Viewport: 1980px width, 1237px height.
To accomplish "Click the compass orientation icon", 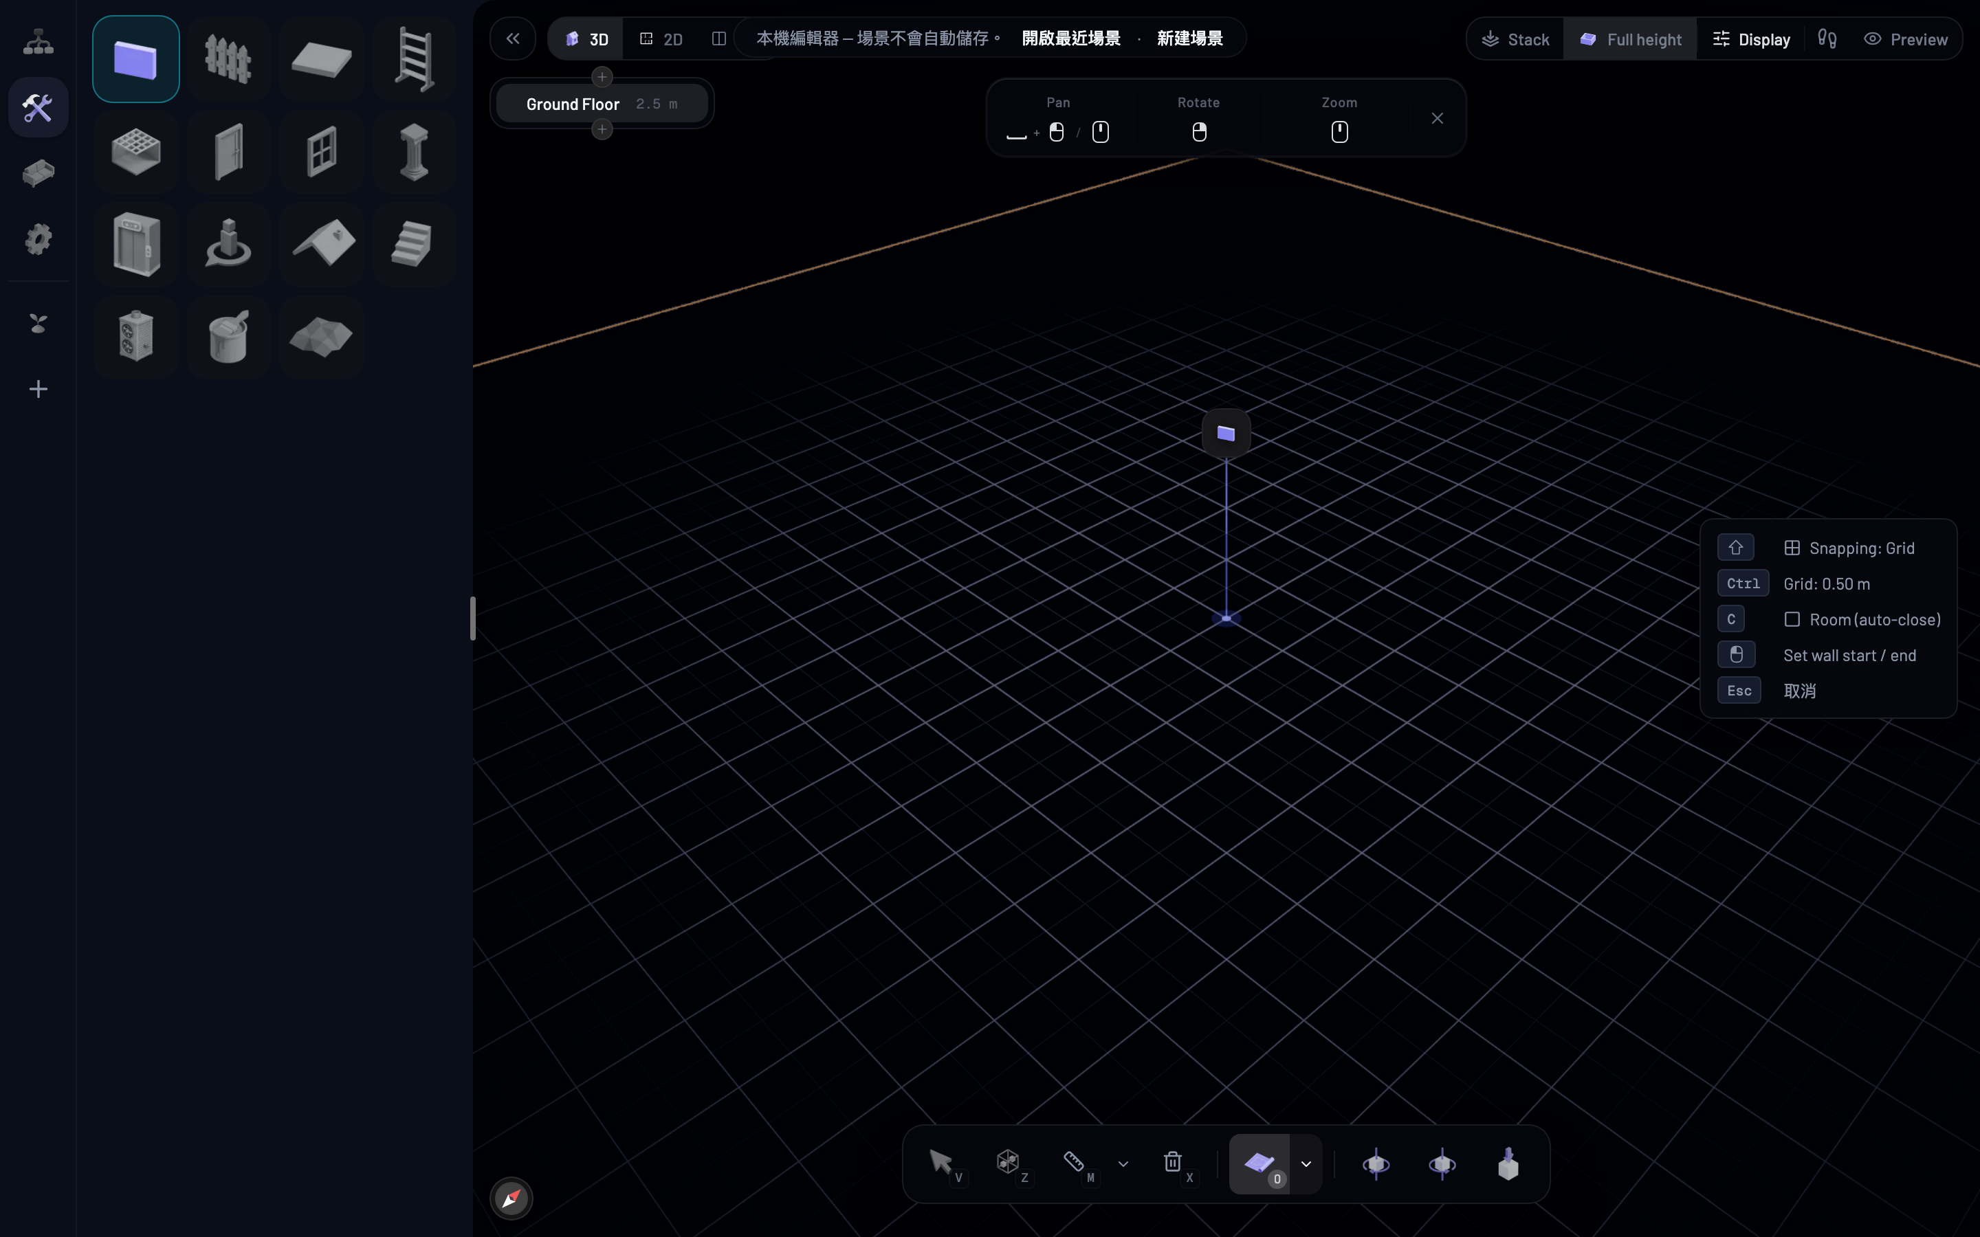I will 511,1199.
